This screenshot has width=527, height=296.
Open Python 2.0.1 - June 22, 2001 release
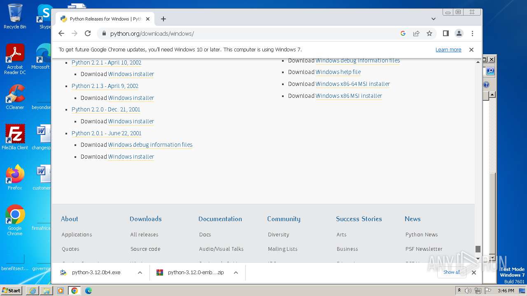pyautogui.click(x=106, y=133)
